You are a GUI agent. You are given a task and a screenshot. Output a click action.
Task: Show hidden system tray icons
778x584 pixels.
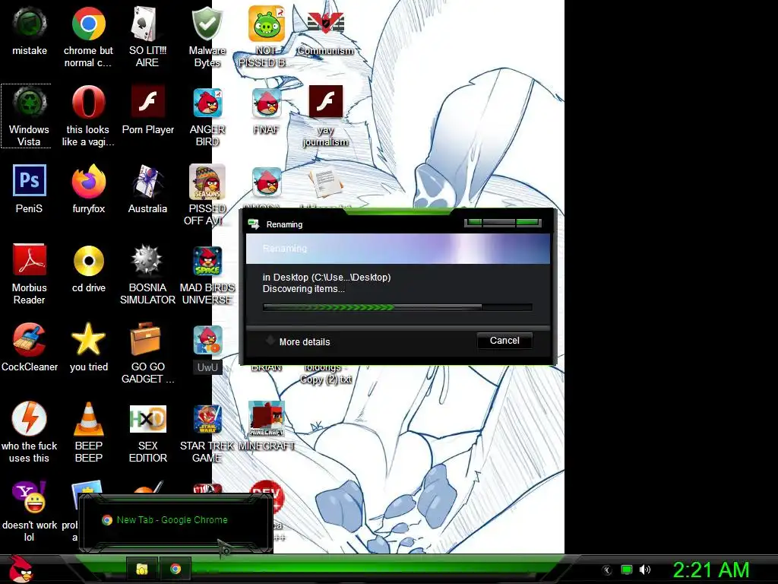point(607,570)
